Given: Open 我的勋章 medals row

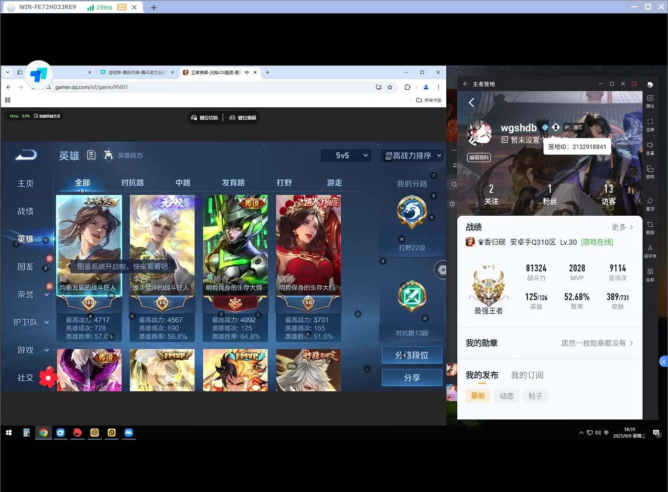Looking at the screenshot, I should (549, 343).
